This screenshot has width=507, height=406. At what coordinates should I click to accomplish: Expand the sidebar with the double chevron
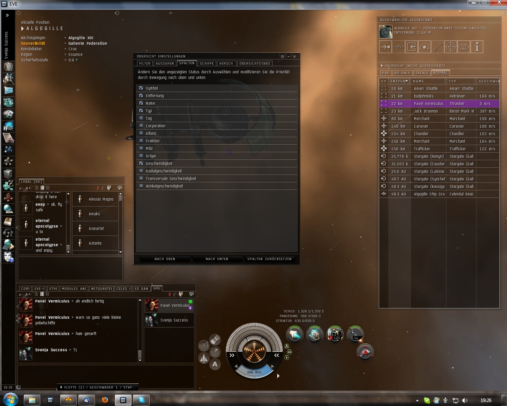click(7, 15)
